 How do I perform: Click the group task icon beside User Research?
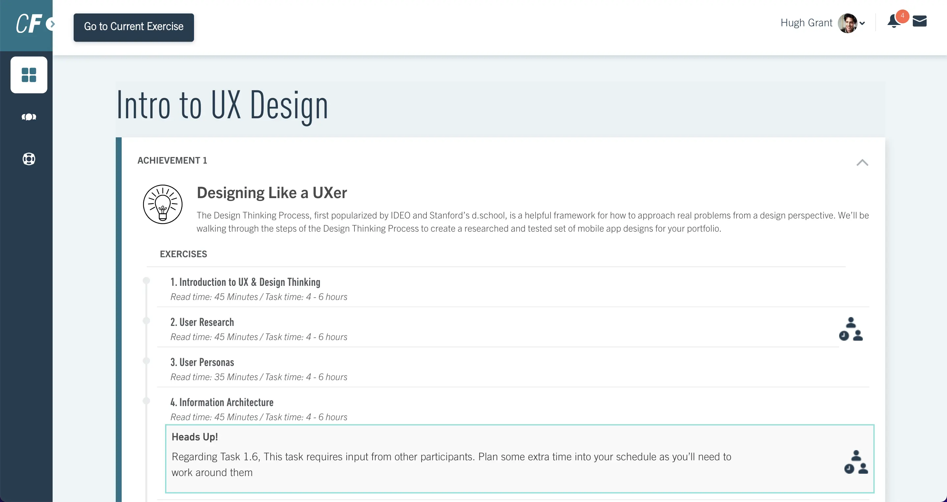coord(851,329)
